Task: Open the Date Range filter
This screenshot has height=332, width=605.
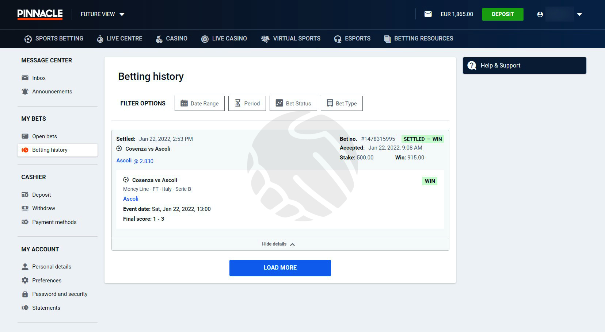Action: (x=199, y=103)
